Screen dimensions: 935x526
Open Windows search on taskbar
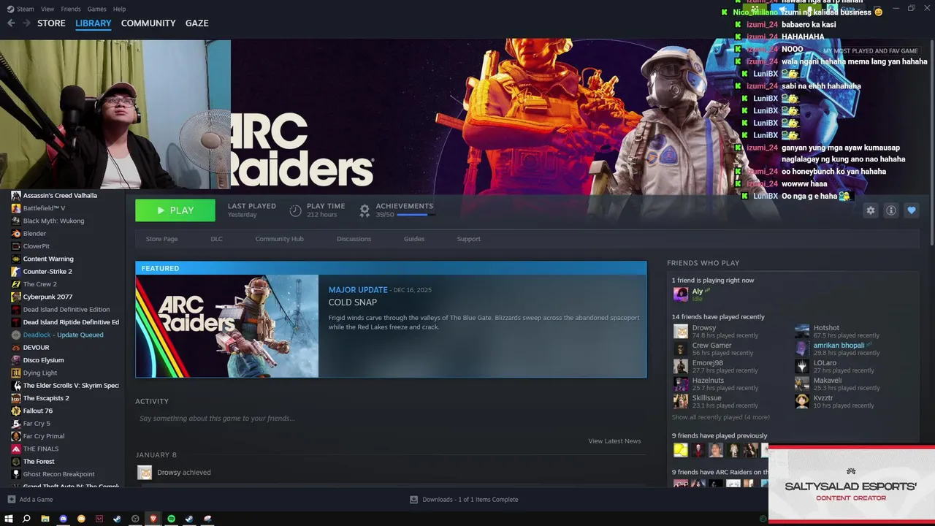tap(26, 519)
